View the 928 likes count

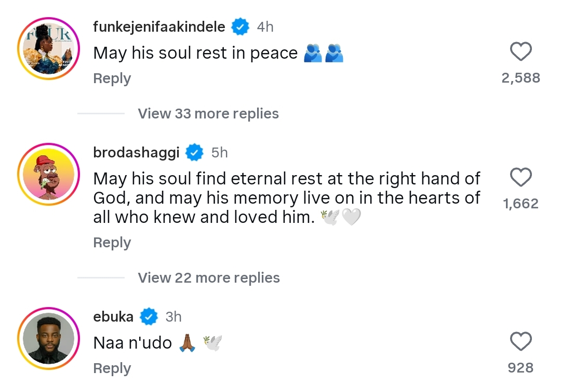520,367
